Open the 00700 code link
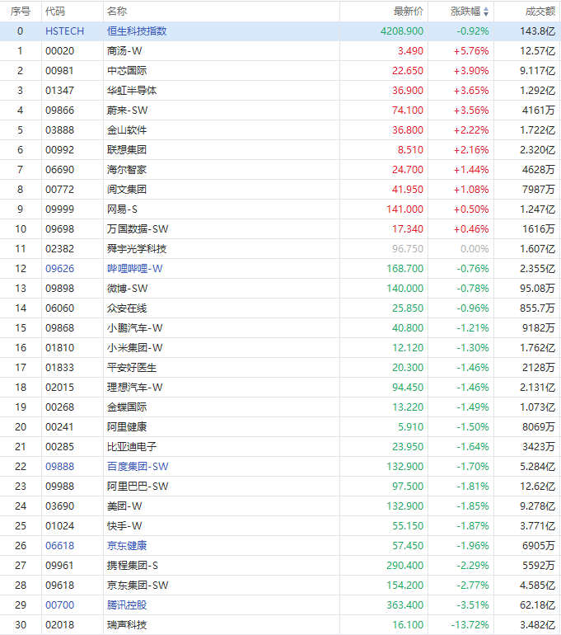 (x=60, y=605)
